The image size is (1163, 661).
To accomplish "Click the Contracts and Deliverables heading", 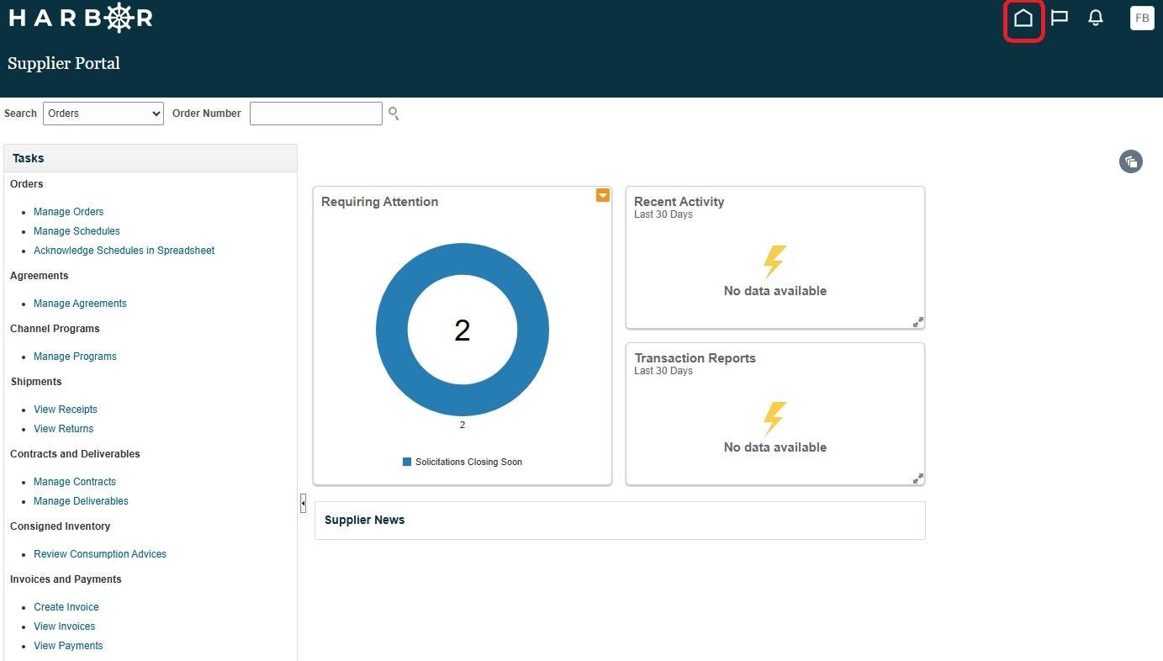I will click(x=75, y=454).
